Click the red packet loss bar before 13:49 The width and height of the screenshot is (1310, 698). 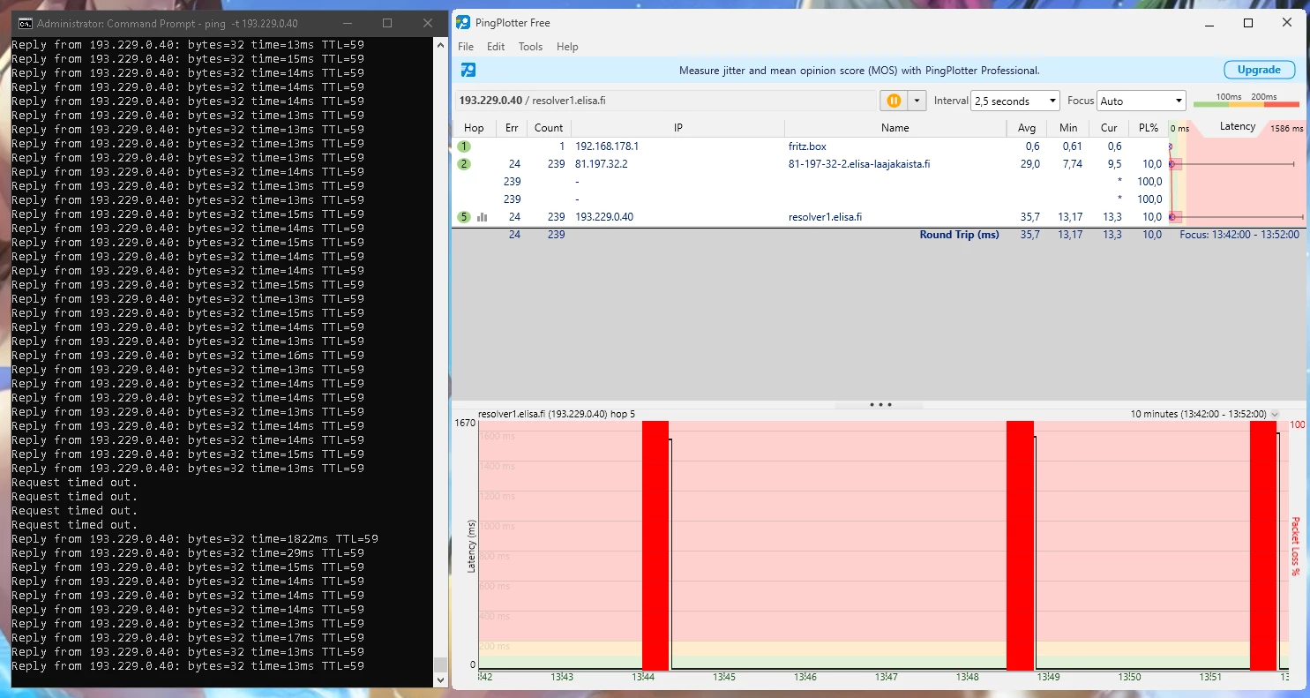(x=1020, y=545)
